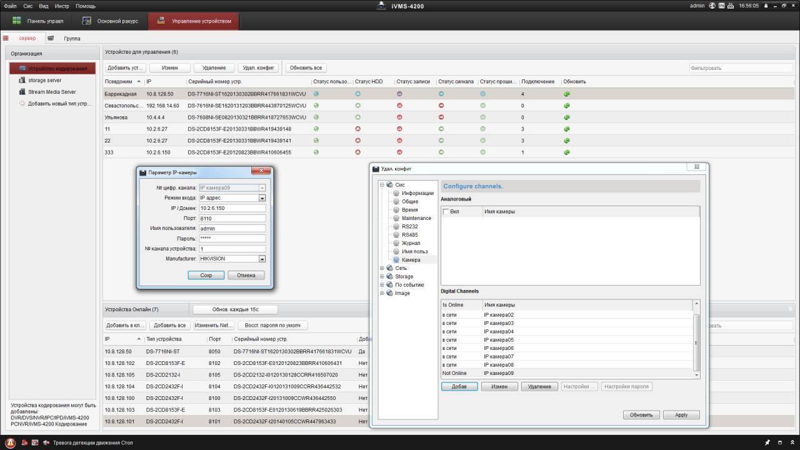
Task: Click the Сохр button in camera parameters
Action: (x=206, y=275)
